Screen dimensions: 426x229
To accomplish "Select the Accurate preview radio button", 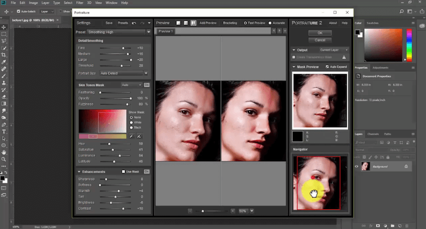I will tap(271, 23).
